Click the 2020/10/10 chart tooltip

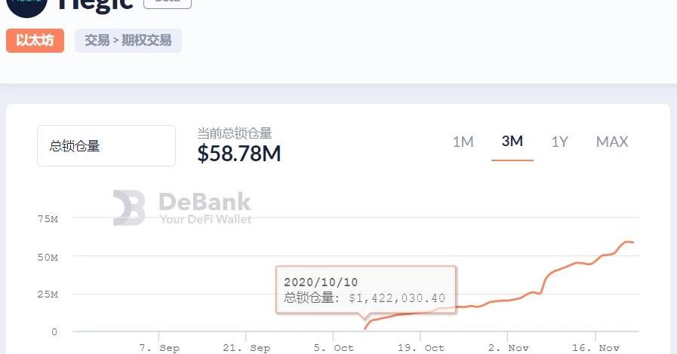click(365, 290)
